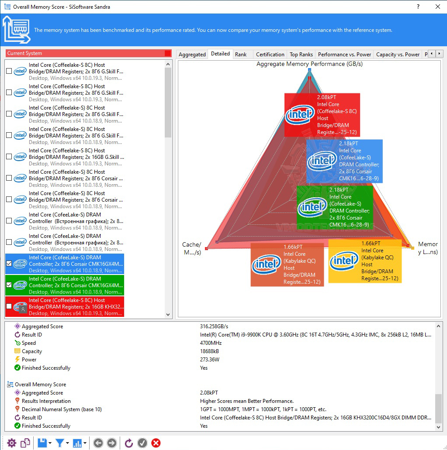
Task: Click the 4700MHz speed value
Action: pos(211,343)
